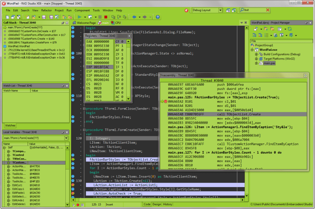Click the Design tab at editor bottom
The height and width of the screenshot is (209, 315).
coord(157,204)
